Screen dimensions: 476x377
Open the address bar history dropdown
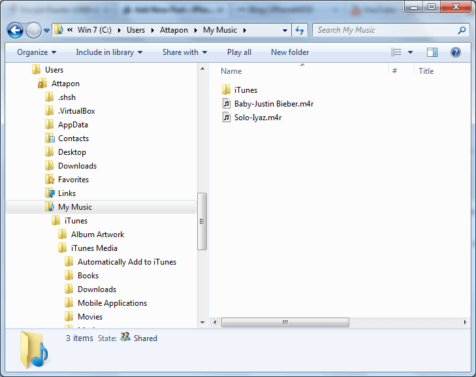pos(285,30)
